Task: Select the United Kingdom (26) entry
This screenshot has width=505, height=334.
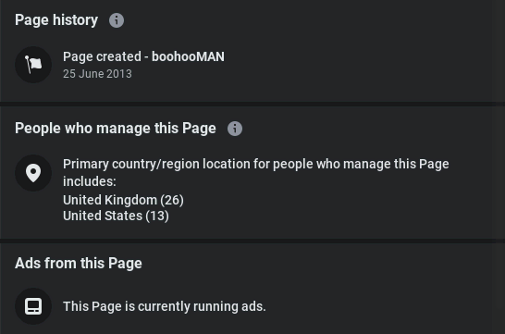Action: click(x=123, y=200)
